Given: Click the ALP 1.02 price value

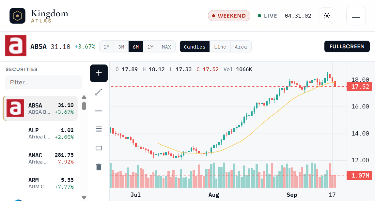Looking at the screenshot, I should (x=67, y=130).
